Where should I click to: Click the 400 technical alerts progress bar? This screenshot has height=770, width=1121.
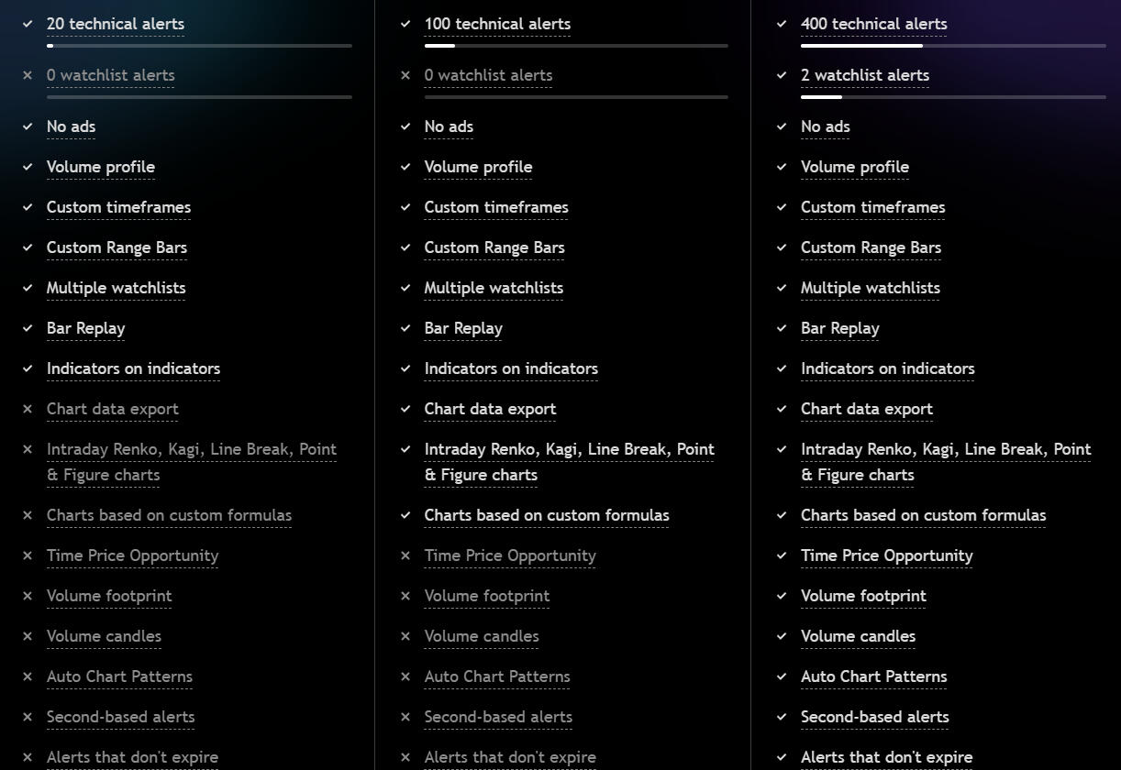pos(952,45)
